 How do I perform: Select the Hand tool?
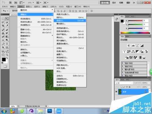tap(3, 55)
